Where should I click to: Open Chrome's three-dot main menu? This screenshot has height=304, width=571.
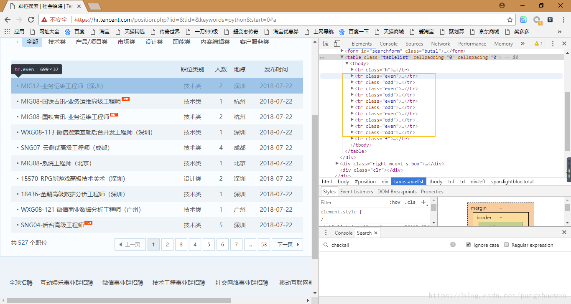[x=563, y=20]
